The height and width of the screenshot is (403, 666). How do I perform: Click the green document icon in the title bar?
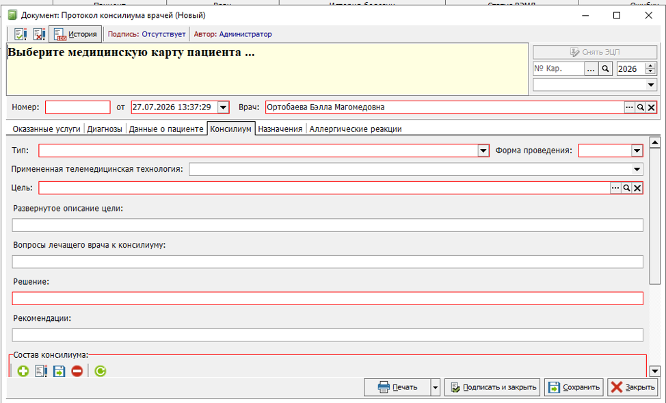[13, 15]
